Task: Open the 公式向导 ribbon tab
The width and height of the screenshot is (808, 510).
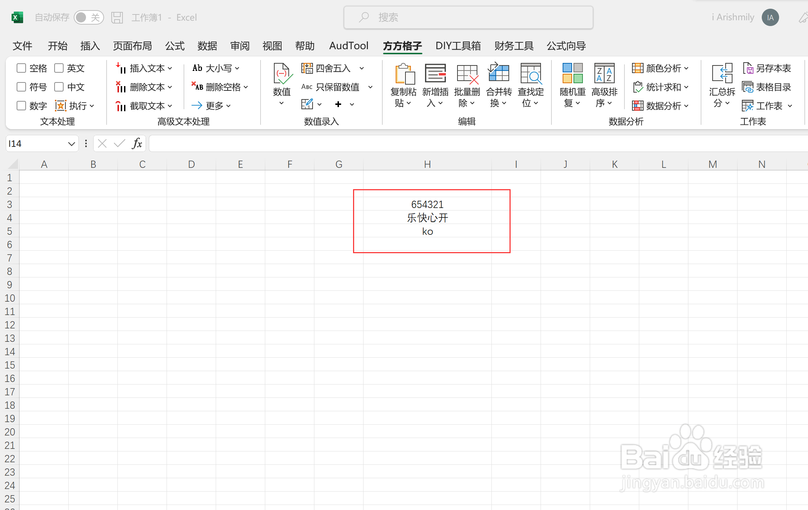Action: [566, 46]
